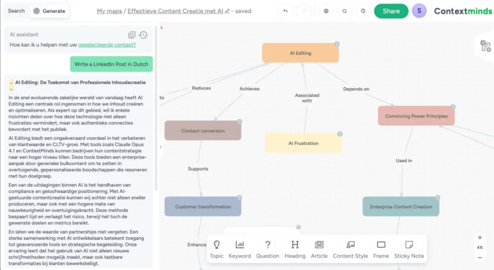Viewport: 494px width, 270px height.
Task: Open the 'geselecteerde context?' link
Action: (107, 45)
